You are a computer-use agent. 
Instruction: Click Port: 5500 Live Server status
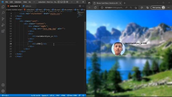pyautogui.click(x=72, y=95)
